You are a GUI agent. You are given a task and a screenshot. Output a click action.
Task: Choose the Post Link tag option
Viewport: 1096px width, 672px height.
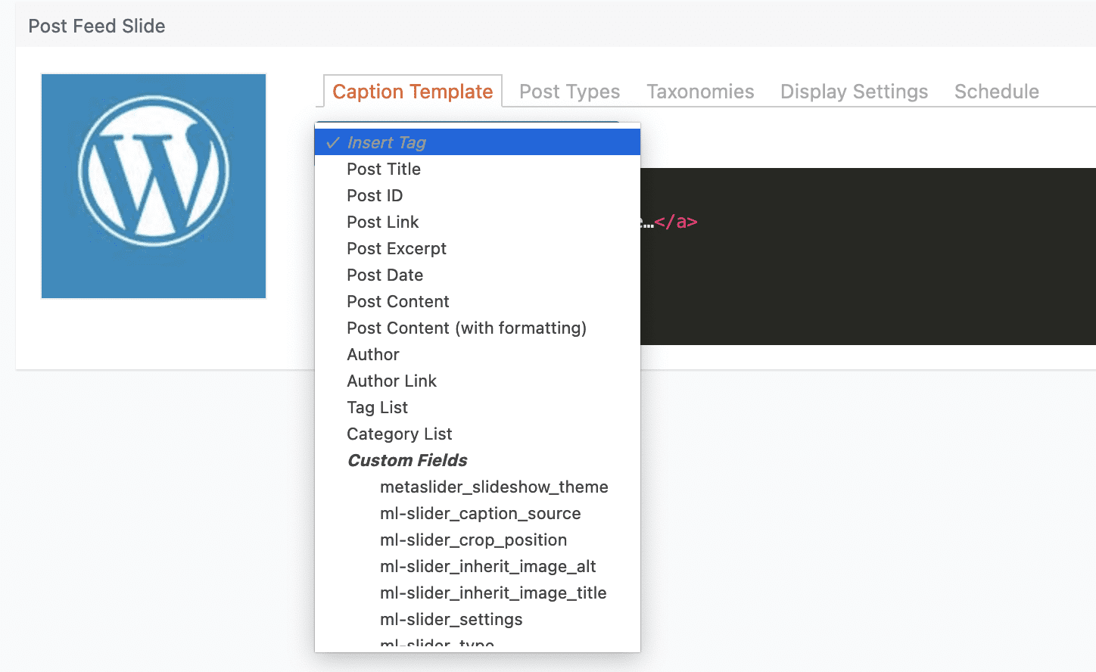click(x=383, y=222)
